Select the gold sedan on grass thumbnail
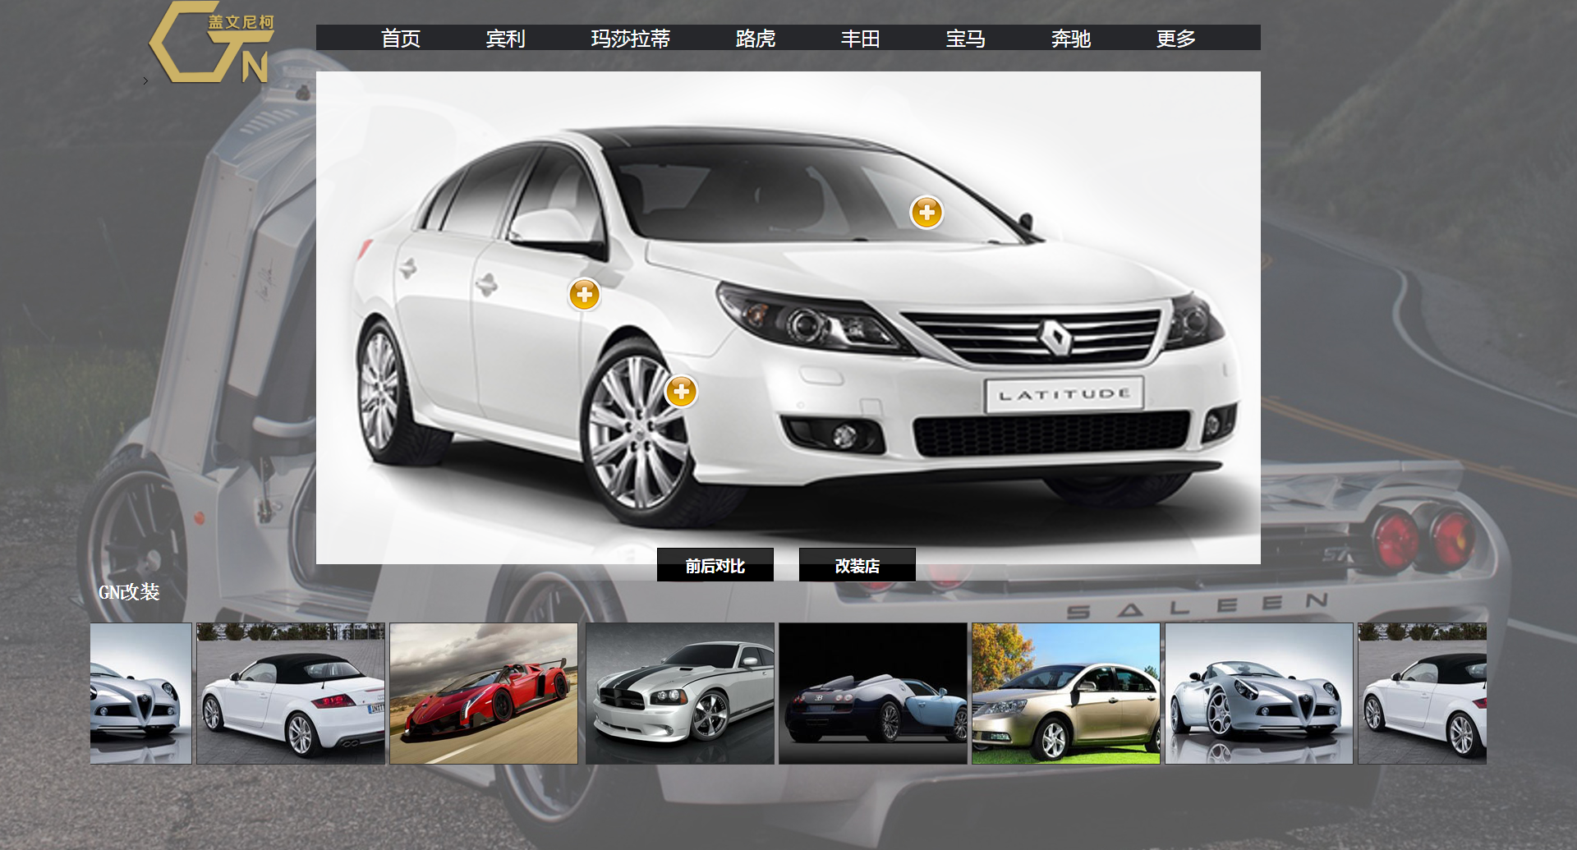The height and width of the screenshot is (850, 1577). click(1066, 693)
